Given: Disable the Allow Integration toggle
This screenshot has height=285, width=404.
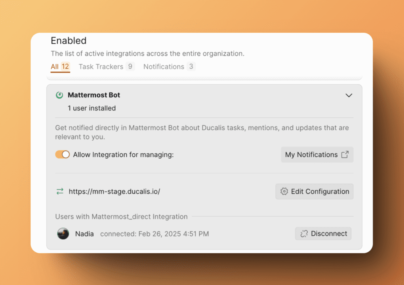Looking at the screenshot, I should click(62, 155).
